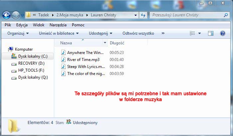Image resolution: width=233 pixels, height=136 pixels.
Task: Select Dysk lokalny (Q:) drive
Action: [x=33, y=77]
